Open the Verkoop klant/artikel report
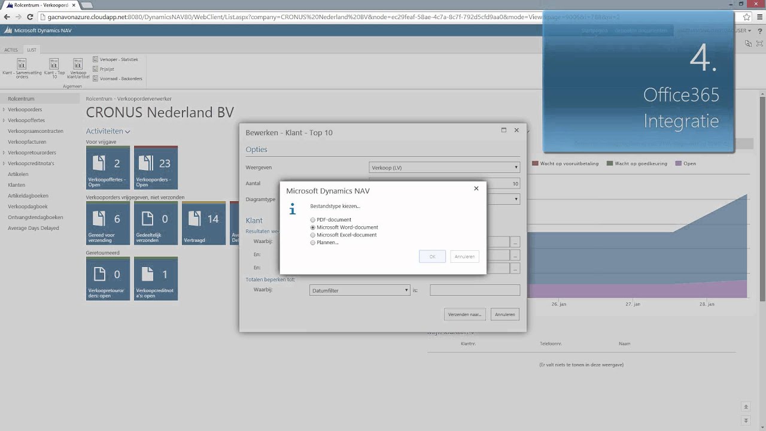Viewport: 766px width, 431px height. [x=78, y=68]
